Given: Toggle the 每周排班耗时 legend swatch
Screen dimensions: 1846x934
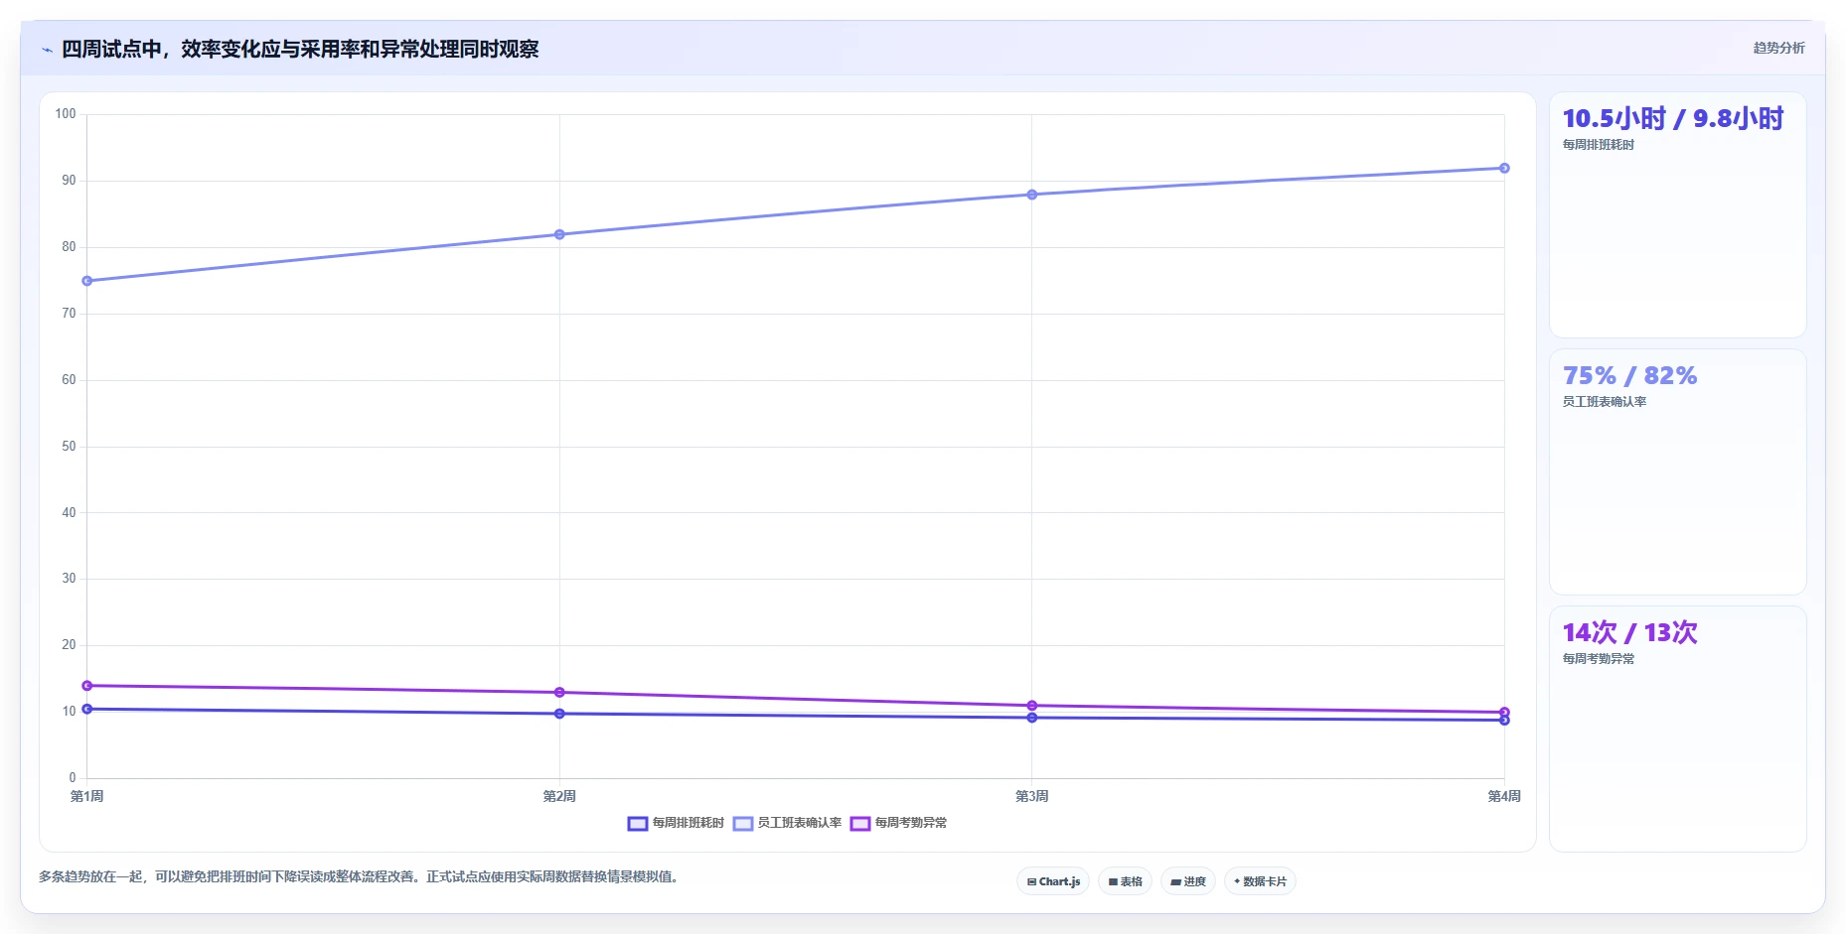Looking at the screenshot, I should pos(638,823).
